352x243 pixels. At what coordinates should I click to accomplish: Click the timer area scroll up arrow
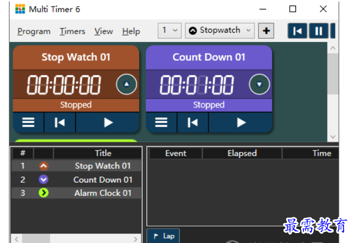coord(333,48)
